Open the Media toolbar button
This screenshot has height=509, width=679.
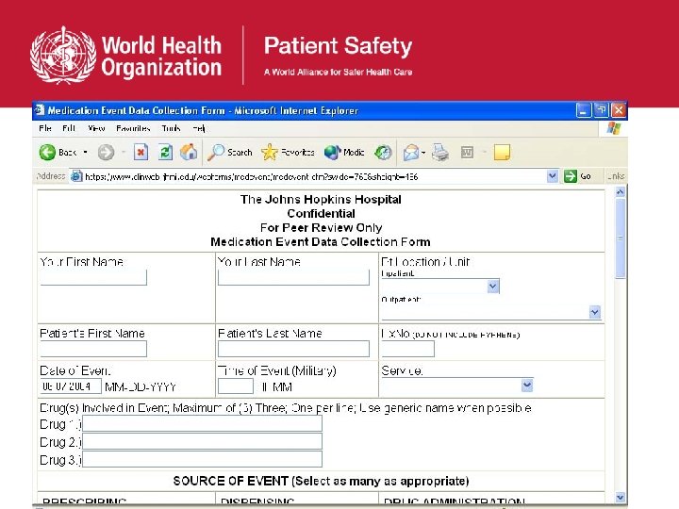(344, 153)
